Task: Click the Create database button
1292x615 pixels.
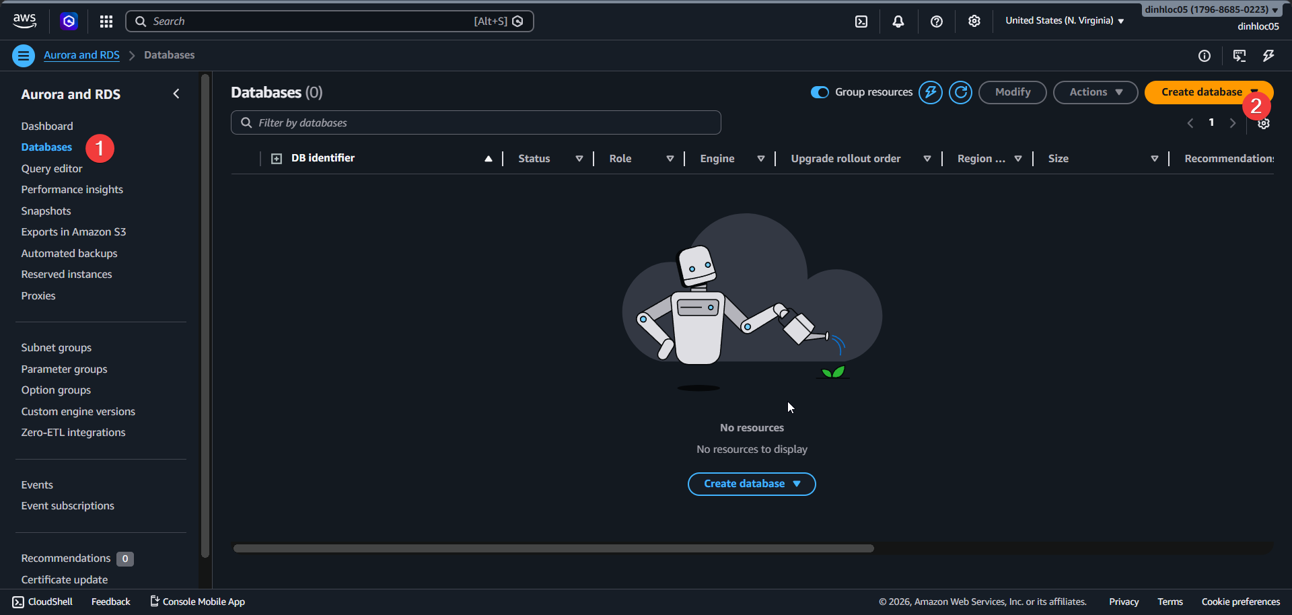Action: [x=1203, y=92]
